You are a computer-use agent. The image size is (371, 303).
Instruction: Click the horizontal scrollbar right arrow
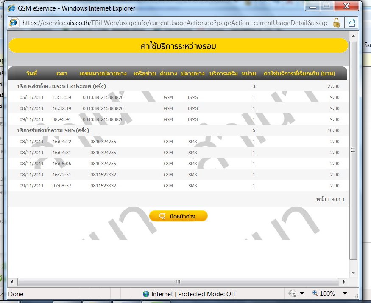344,282
